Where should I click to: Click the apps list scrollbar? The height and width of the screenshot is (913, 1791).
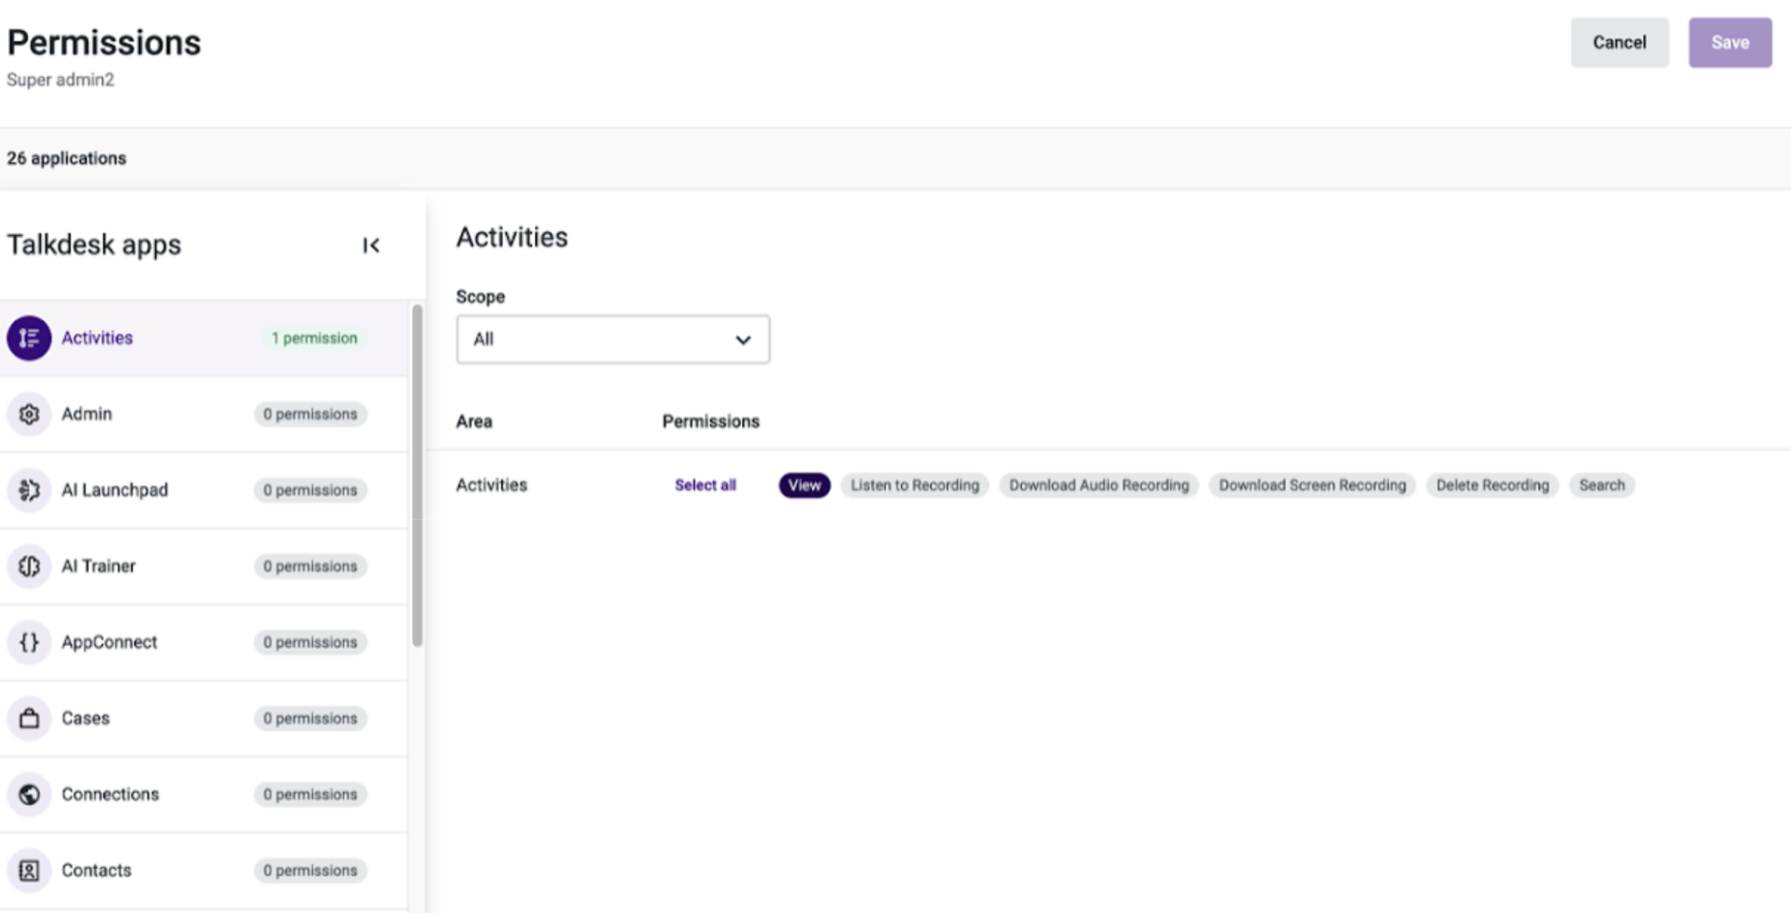[417, 475]
